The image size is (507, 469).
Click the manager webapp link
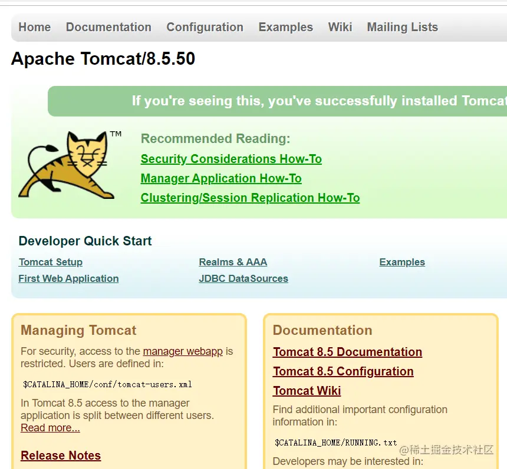point(183,351)
